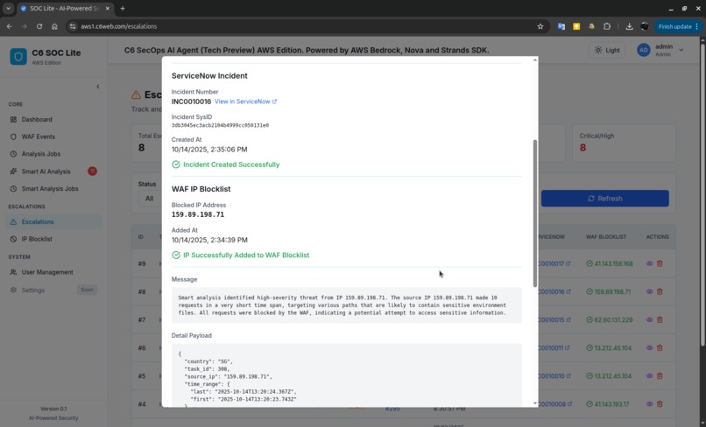Viewport: 706px width, 427px height.
Task: Click the translate extension icon in toolbar
Action: point(561,26)
